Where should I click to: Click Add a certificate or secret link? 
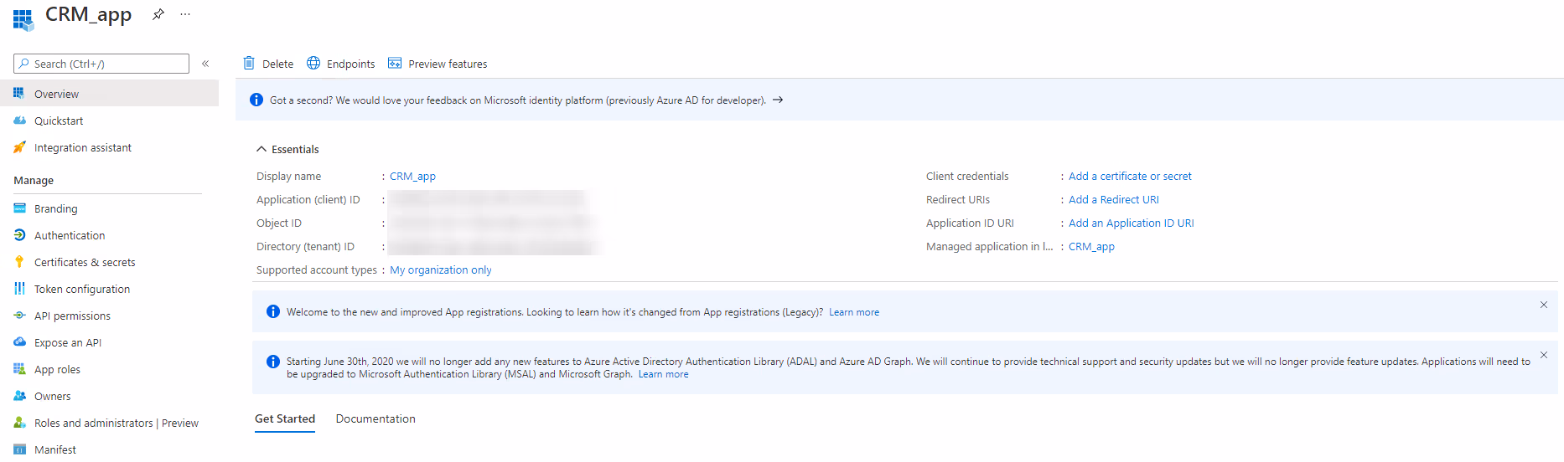click(x=1130, y=176)
